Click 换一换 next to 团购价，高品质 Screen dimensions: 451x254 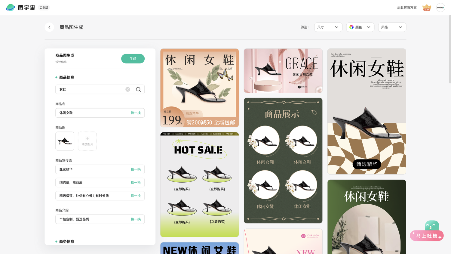point(136,183)
